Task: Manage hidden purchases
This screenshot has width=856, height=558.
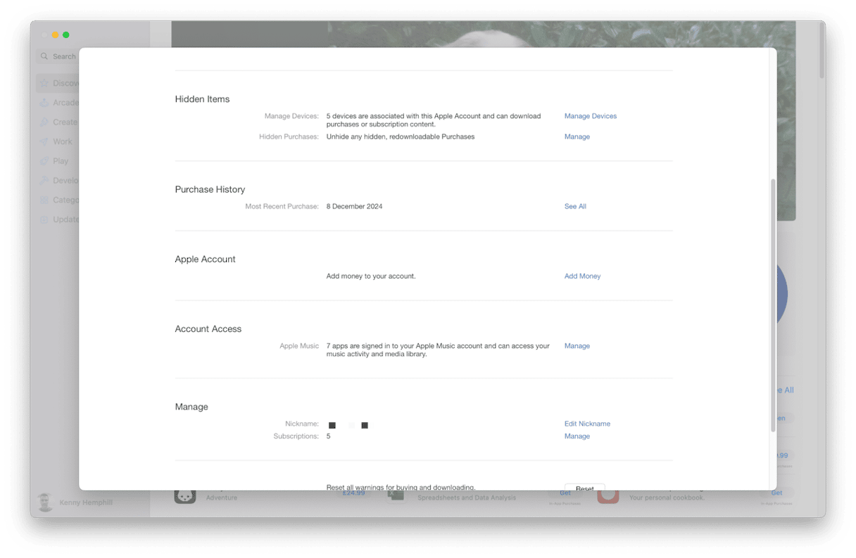Action: (x=577, y=137)
